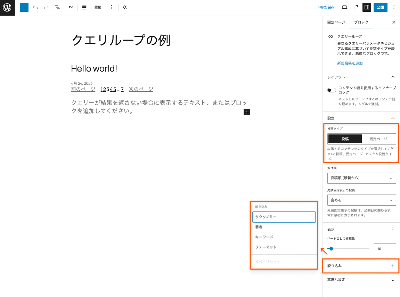
Task: Toggle the inner blocks content width switch
Action: pyautogui.click(x=332, y=90)
